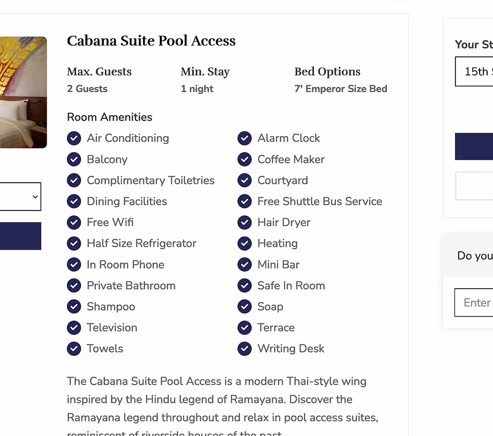Click the Cabana Suite room photo thumbnail
The image size is (493, 436).
23,92
